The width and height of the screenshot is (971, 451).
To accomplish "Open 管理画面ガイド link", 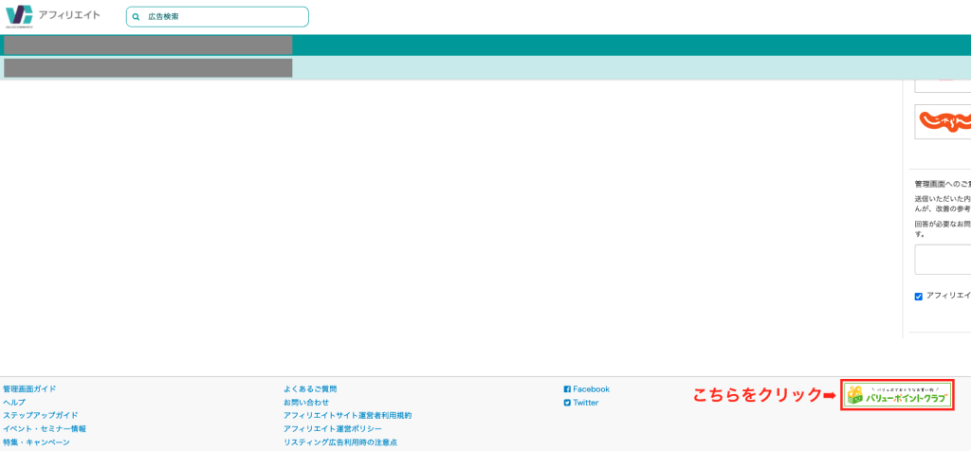I will coord(29,389).
